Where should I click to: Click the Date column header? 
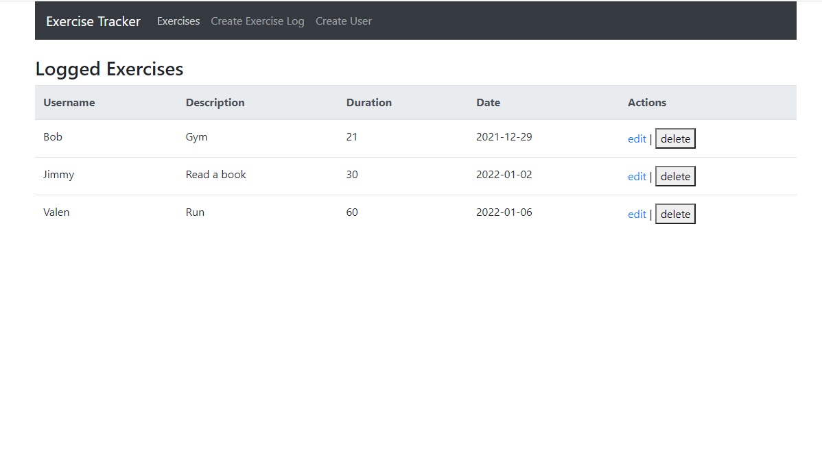pyautogui.click(x=488, y=102)
